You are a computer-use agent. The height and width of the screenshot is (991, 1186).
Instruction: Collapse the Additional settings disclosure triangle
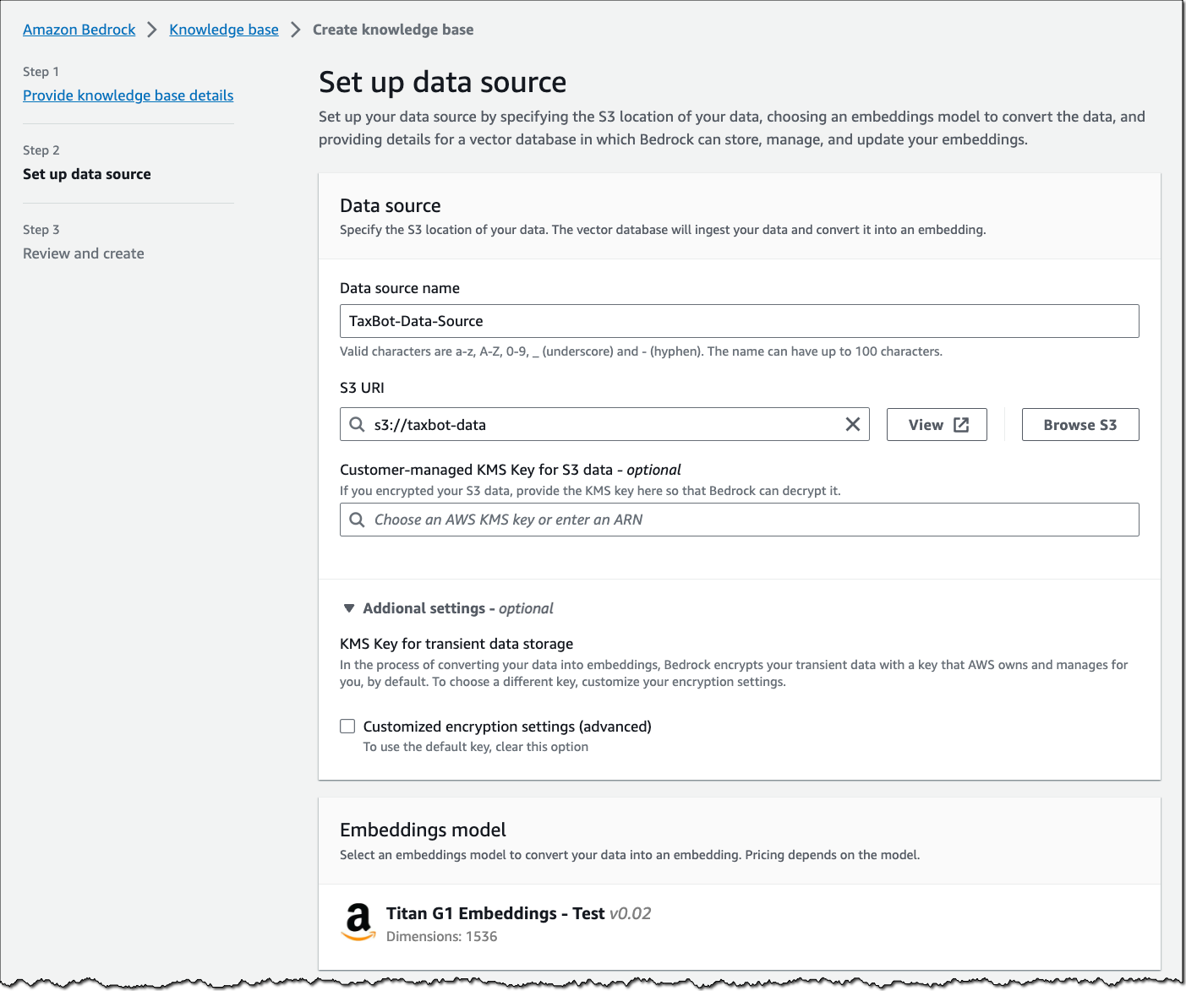347,607
